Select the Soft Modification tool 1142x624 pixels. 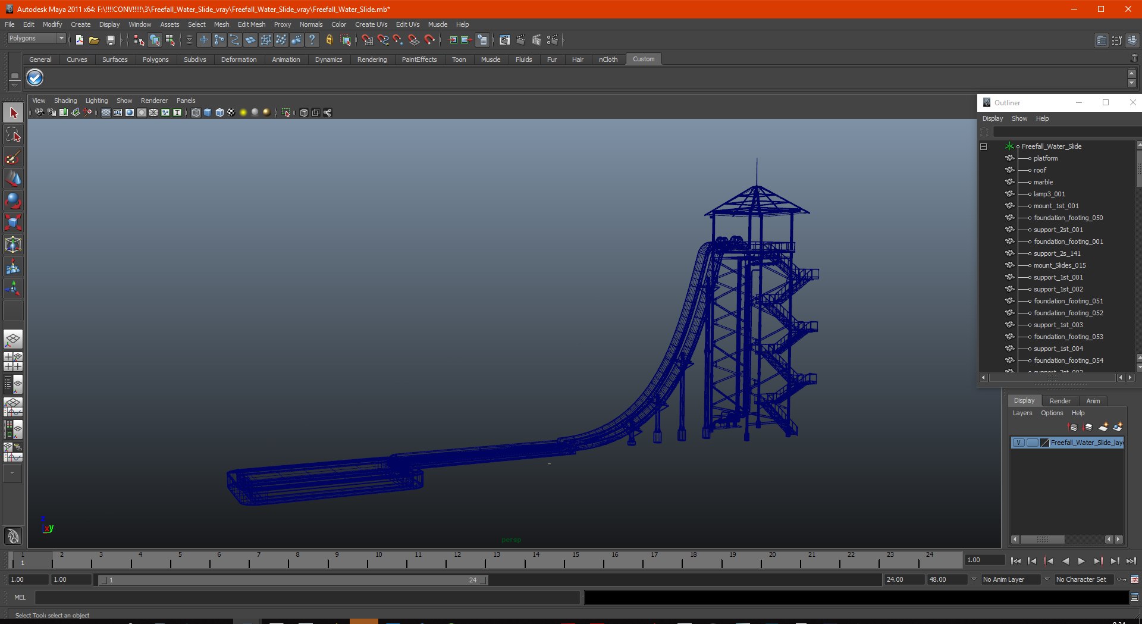(13, 267)
